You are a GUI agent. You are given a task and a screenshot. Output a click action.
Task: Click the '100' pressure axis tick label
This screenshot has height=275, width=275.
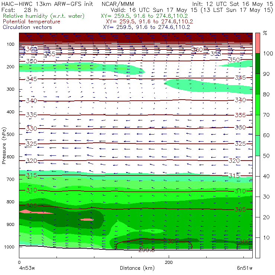10,44
